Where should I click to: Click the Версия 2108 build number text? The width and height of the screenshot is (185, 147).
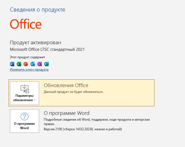point(83,129)
